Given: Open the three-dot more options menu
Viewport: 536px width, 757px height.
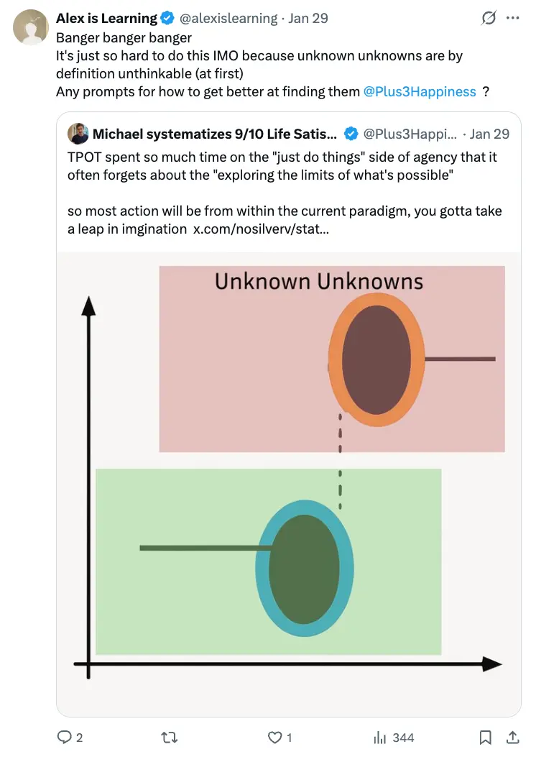Looking at the screenshot, I should tap(512, 19).
